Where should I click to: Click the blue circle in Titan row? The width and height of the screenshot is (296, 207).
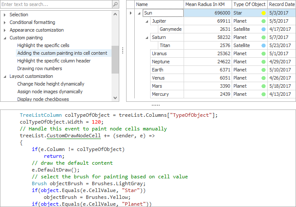[263, 45]
